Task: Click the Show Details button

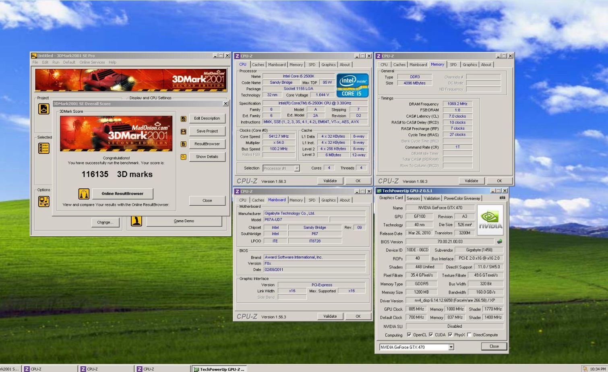Action: click(207, 157)
